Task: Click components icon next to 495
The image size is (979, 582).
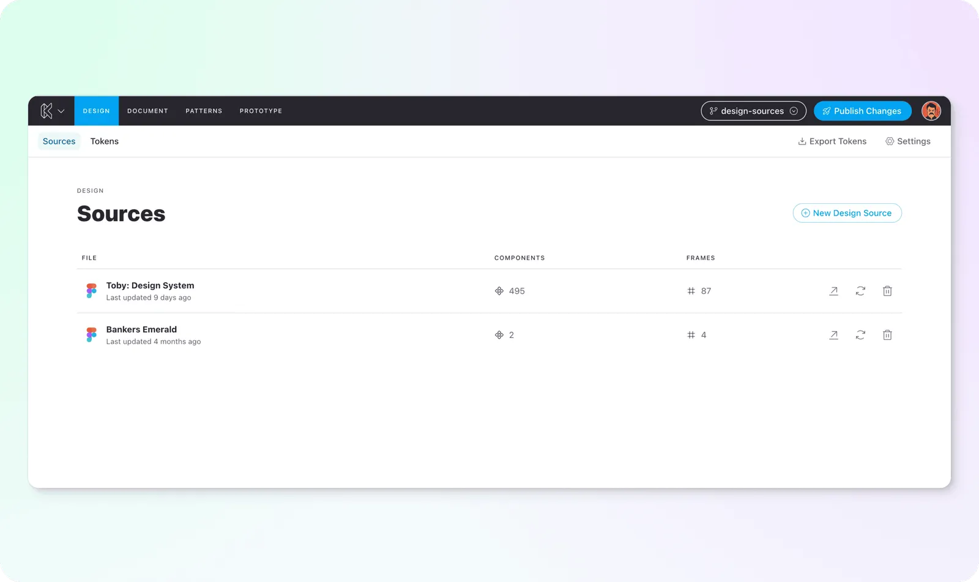Action: click(499, 291)
